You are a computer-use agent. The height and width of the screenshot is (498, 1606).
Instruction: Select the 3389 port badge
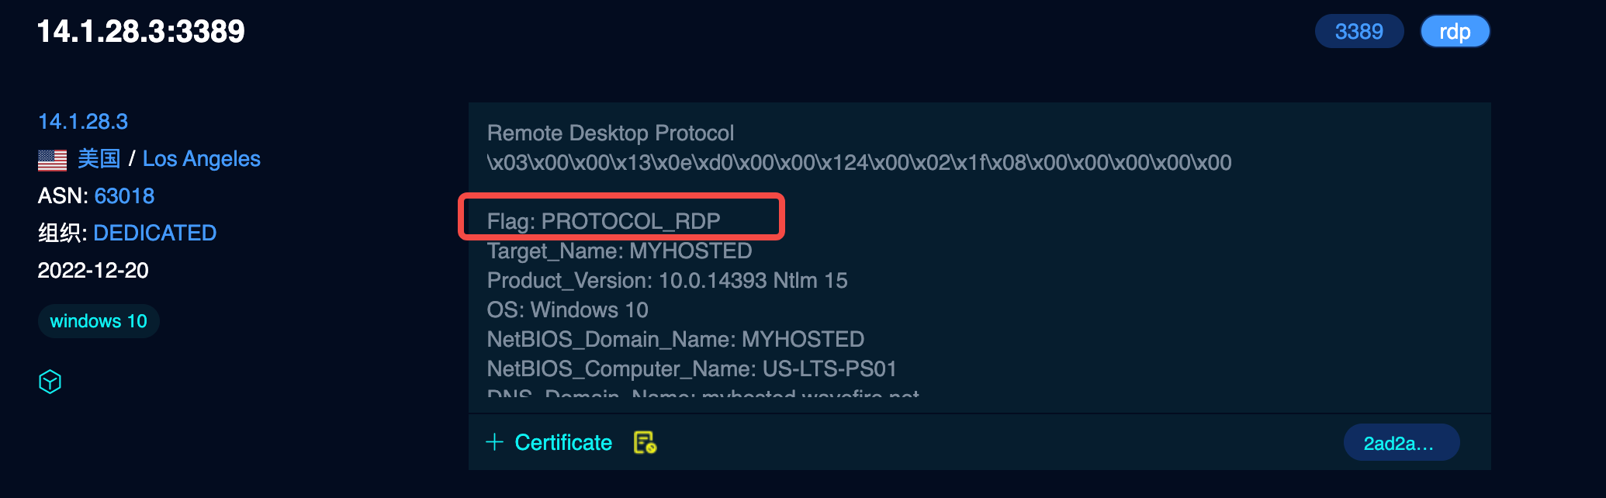(1359, 32)
